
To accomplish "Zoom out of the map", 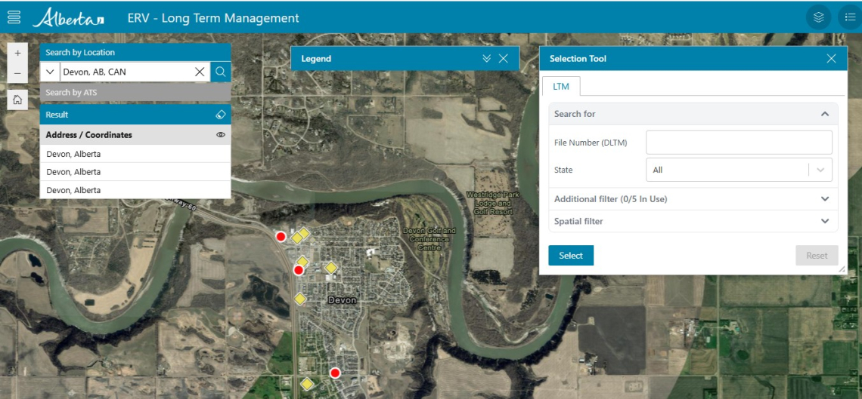I will click(17, 73).
